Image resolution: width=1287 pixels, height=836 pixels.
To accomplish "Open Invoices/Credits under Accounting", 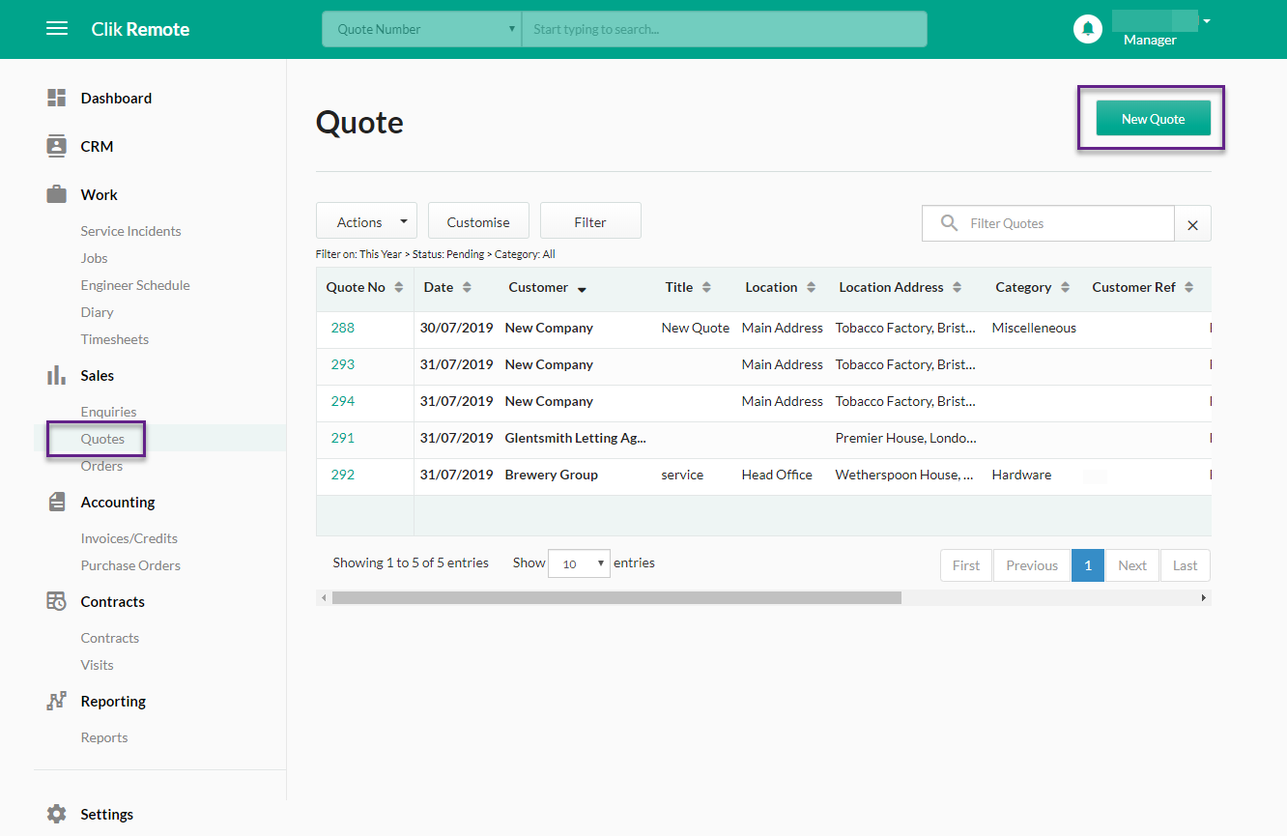I will [129, 538].
